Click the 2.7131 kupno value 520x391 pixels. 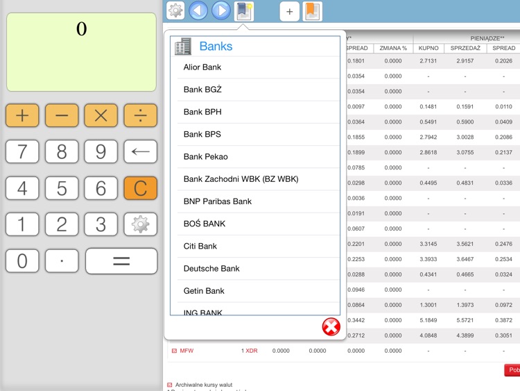tap(428, 61)
